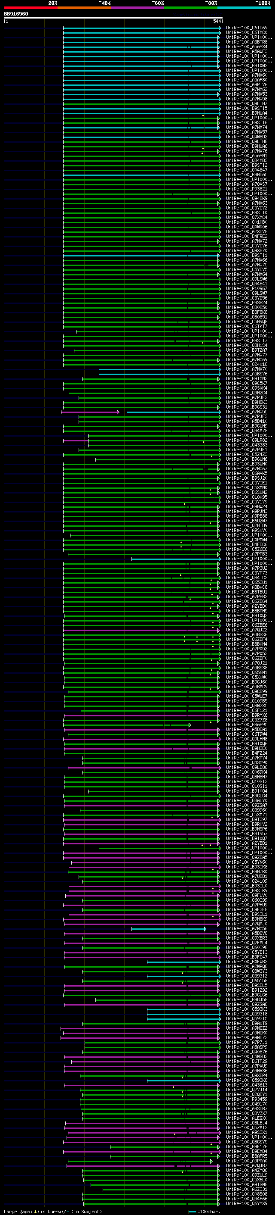Select hit label UniRef100_A7NX62
This screenshot has width=275, height=1215.
[x=247, y=90]
